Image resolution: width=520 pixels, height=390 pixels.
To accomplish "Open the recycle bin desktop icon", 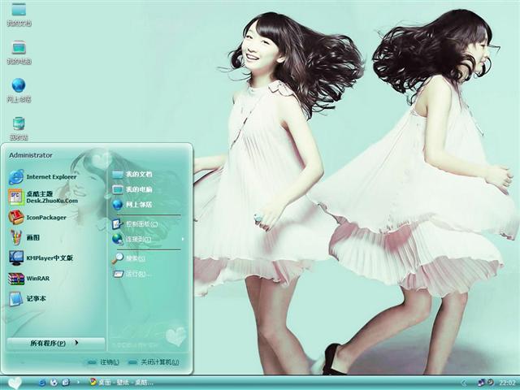I will pyautogui.click(x=18, y=124).
